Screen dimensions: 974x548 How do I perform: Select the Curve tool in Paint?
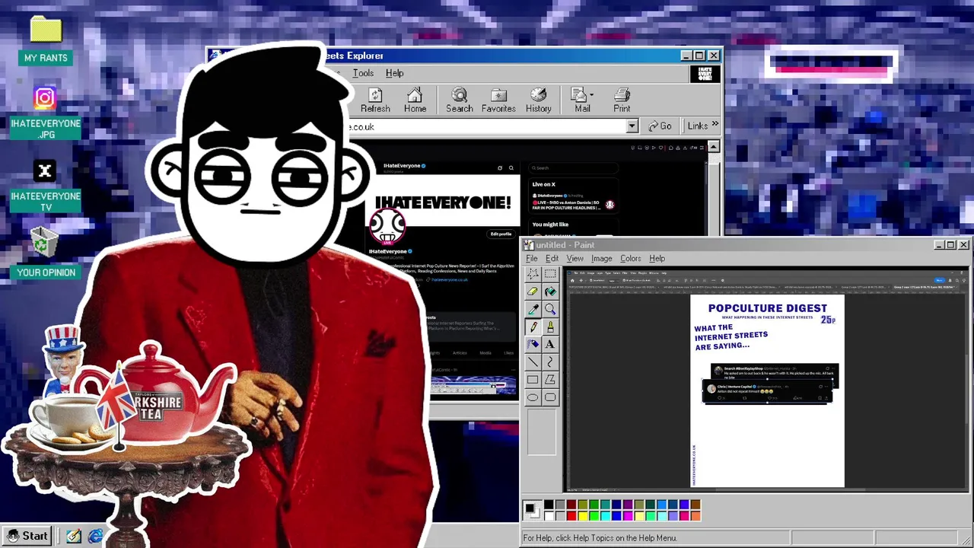[x=550, y=362]
